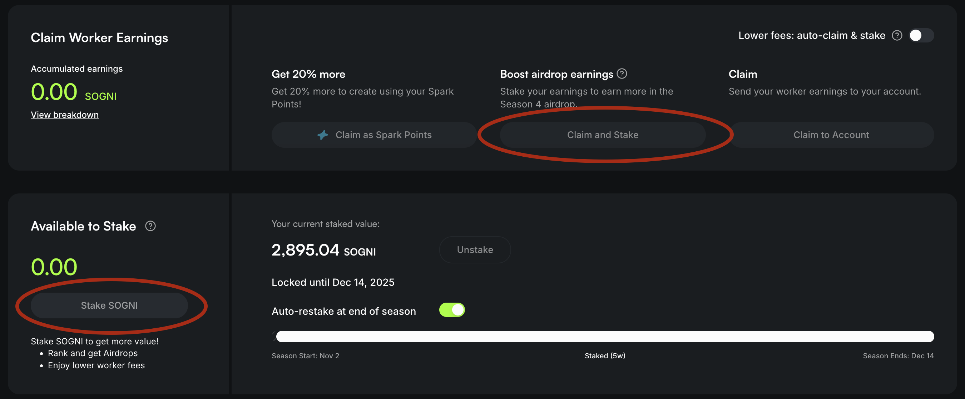Open the View breakdown link
Screen dimensions: 965x399
65,115
